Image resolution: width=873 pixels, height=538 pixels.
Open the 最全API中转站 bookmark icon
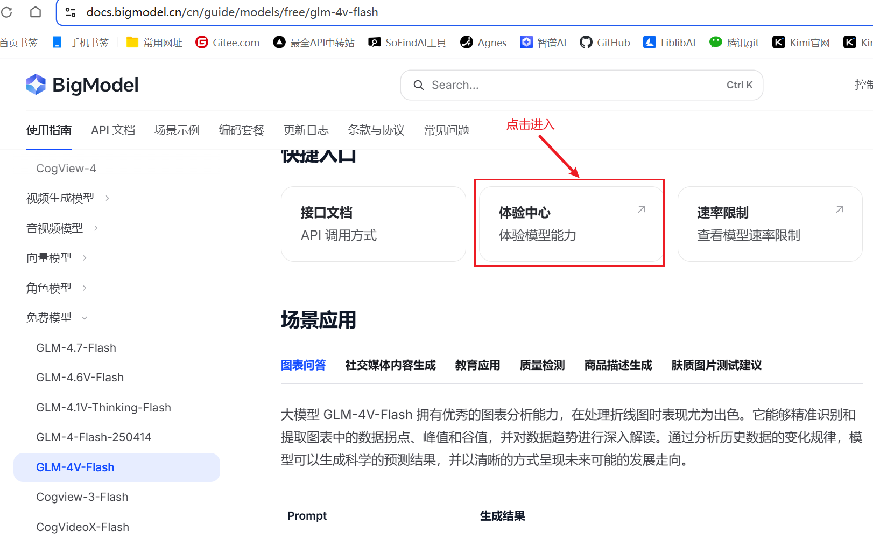[279, 42]
